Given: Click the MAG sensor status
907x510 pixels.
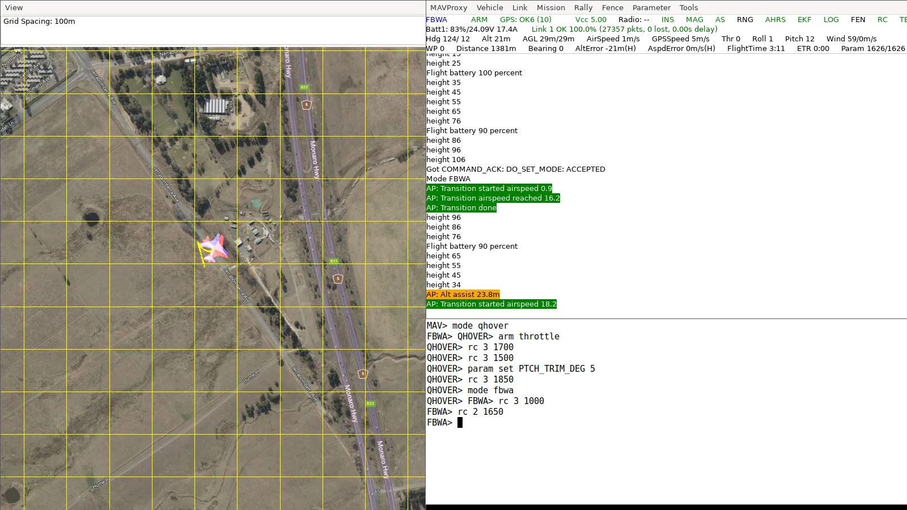Looking at the screenshot, I should click(694, 19).
